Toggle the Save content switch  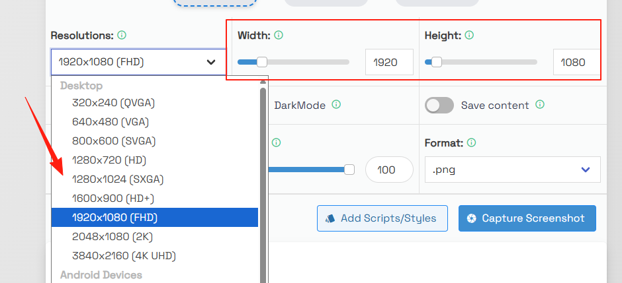[439, 105]
